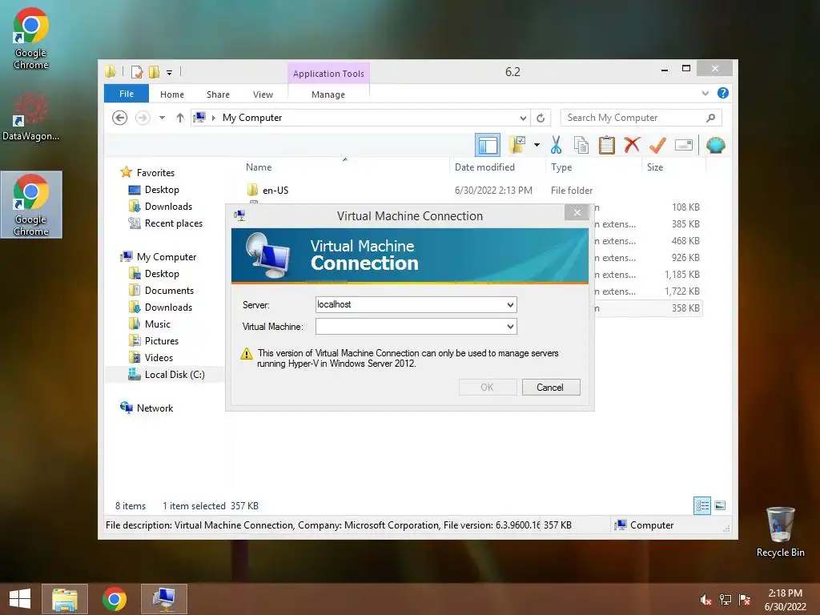Close the Virtual Machine Connection dialog
820x615 pixels.
point(577,212)
